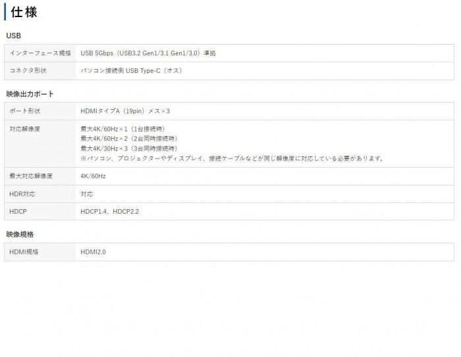Click the ポート形状 row label
This screenshot has height=357, width=461.
tap(25, 111)
